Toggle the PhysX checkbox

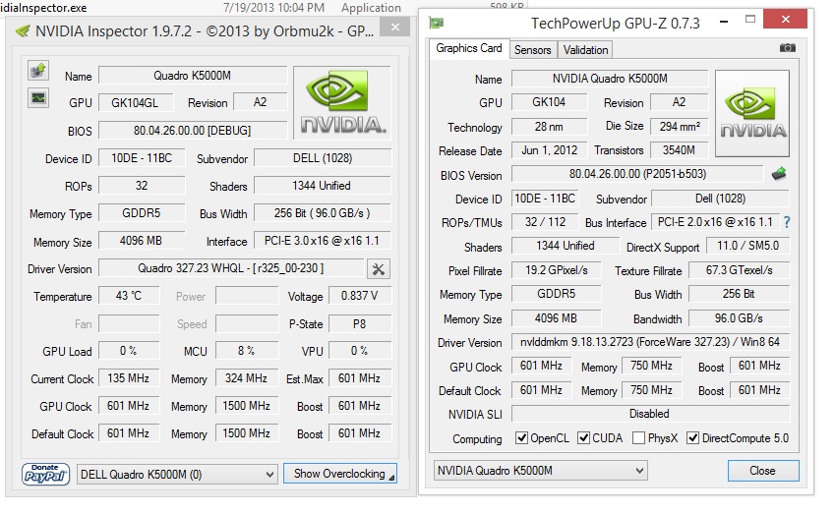pos(638,438)
